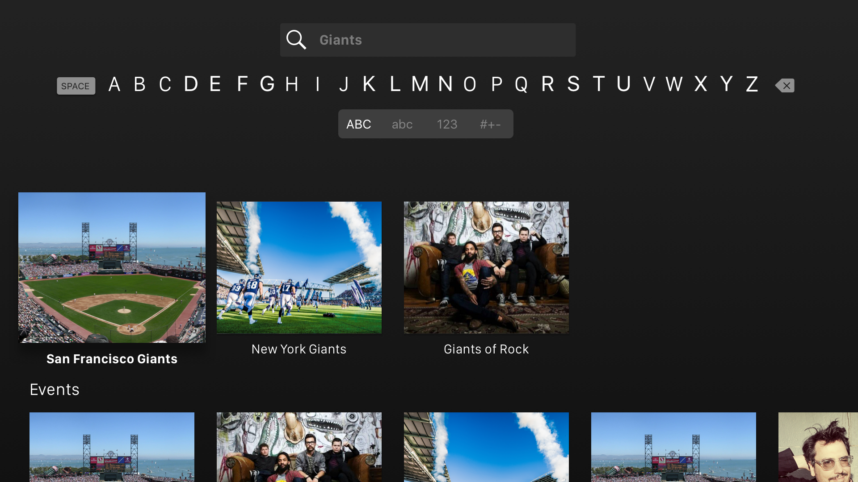Select the Giants search input field
This screenshot has height=482, width=858.
[x=428, y=40]
